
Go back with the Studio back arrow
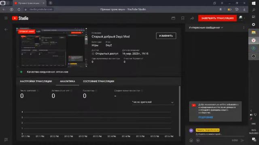coord(6,29)
